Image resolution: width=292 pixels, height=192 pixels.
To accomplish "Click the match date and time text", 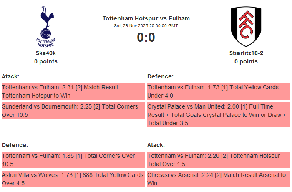I will [146, 25].
